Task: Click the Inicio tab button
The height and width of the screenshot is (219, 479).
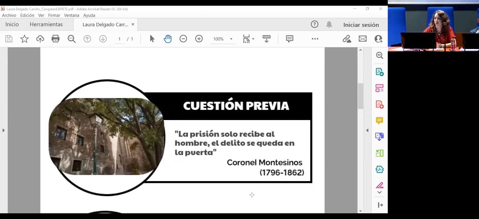Action: (12, 25)
